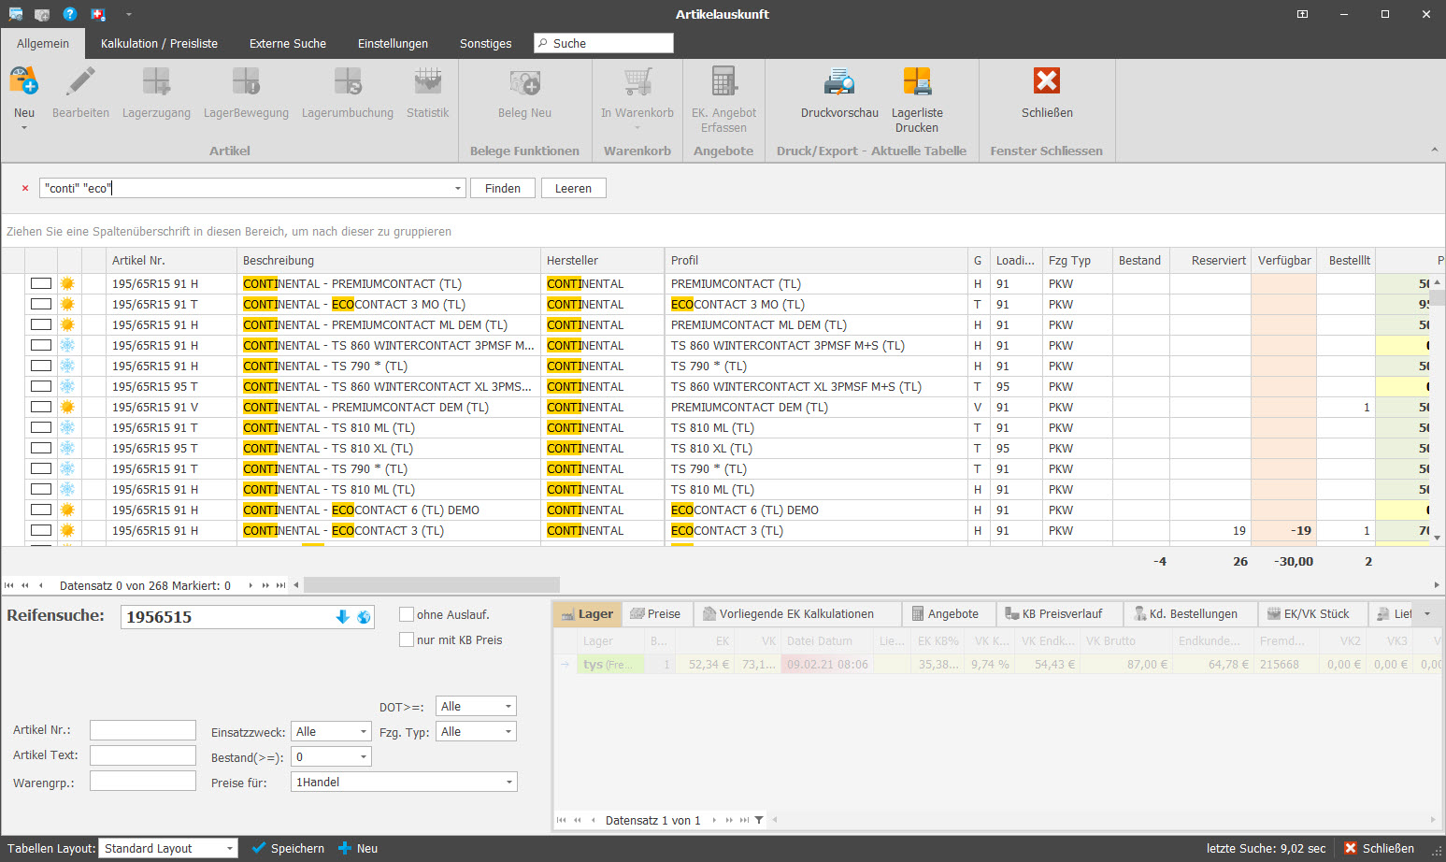The width and height of the screenshot is (1446, 862).
Task: Click blue down arrow in Reifensuche field
Action: [x=342, y=617]
